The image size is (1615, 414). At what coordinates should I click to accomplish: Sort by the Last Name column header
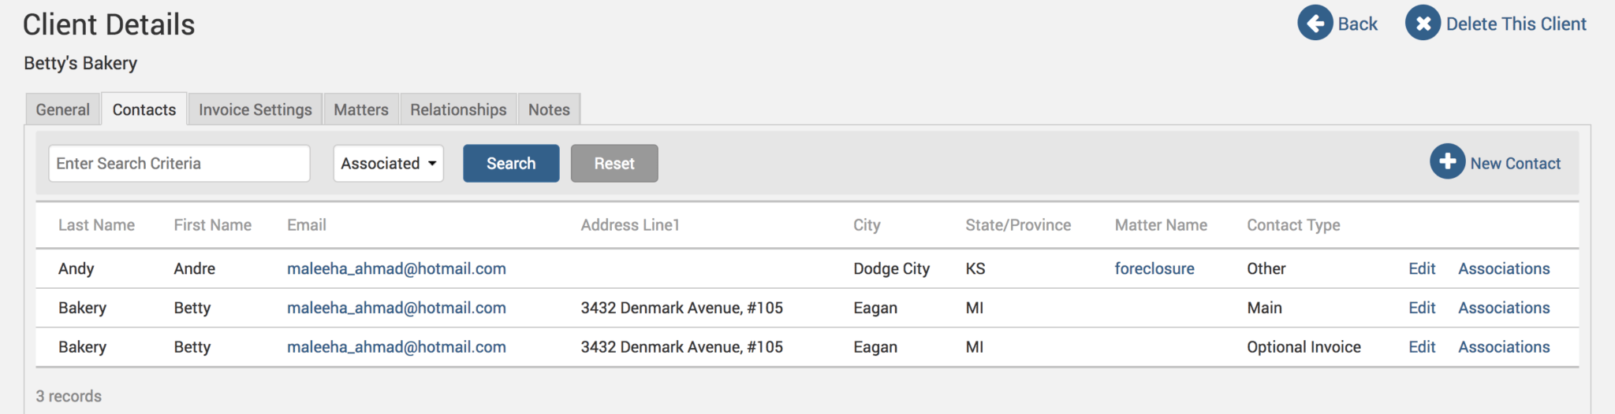[x=96, y=225]
